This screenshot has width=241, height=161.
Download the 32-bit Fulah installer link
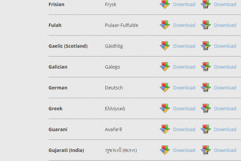pos(184,25)
